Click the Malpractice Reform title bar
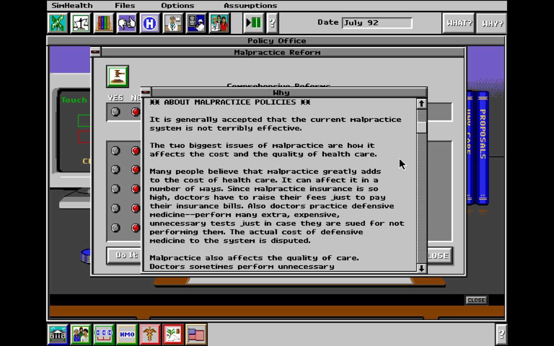The height and width of the screenshot is (346, 554). coord(283,52)
